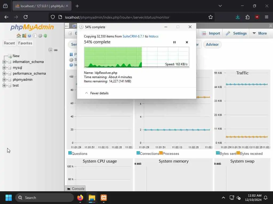273x204 pixels.
Task: Open the phpmyadmin database
Action: [x=23, y=80]
